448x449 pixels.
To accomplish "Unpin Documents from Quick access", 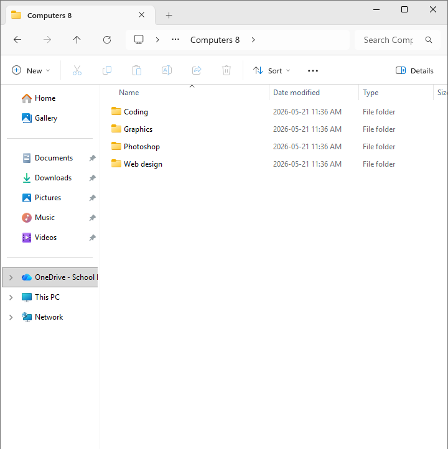I will (x=92, y=158).
